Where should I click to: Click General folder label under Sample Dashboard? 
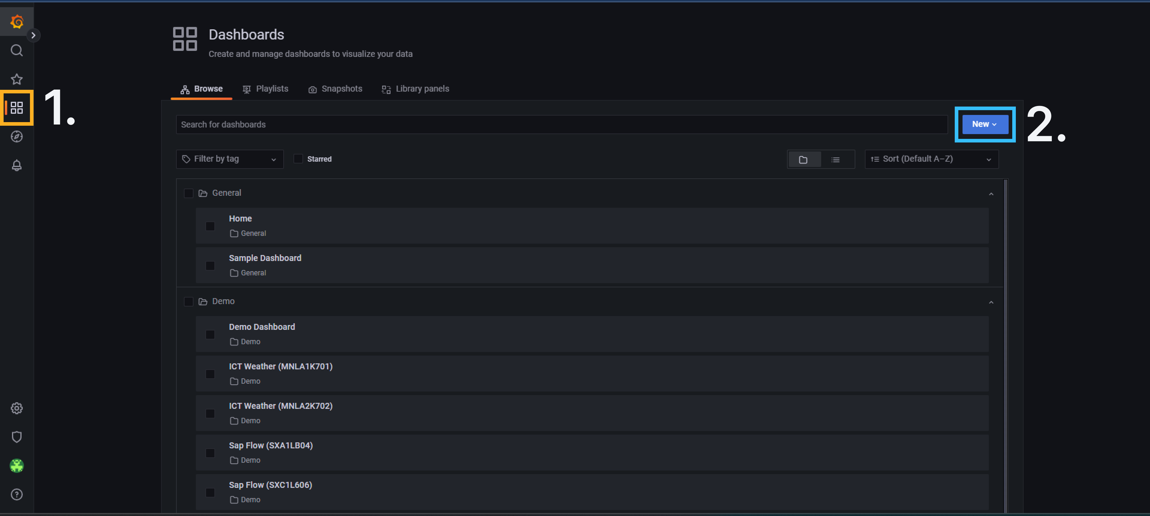(253, 273)
